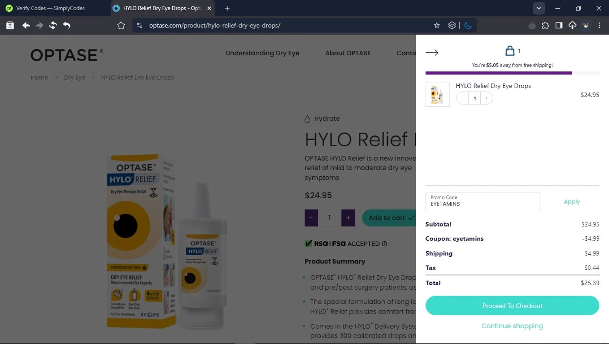Image resolution: width=609 pixels, height=344 pixels.
Task: Reload the page with the refresh icon
Action: (x=53, y=26)
